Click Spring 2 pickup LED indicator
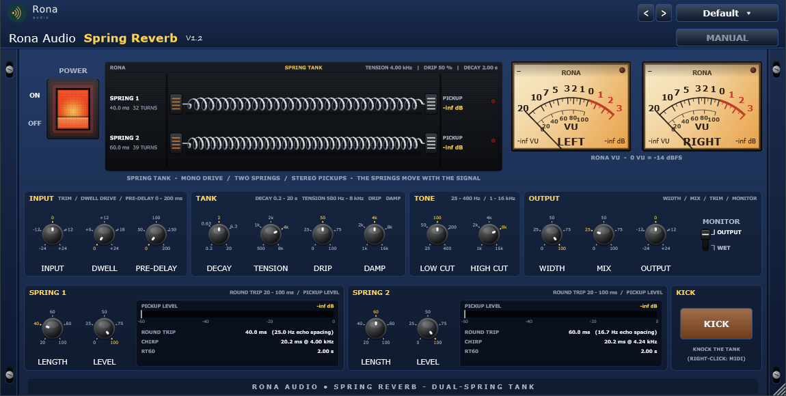Image resolution: width=786 pixels, height=396 pixels. click(x=493, y=141)
